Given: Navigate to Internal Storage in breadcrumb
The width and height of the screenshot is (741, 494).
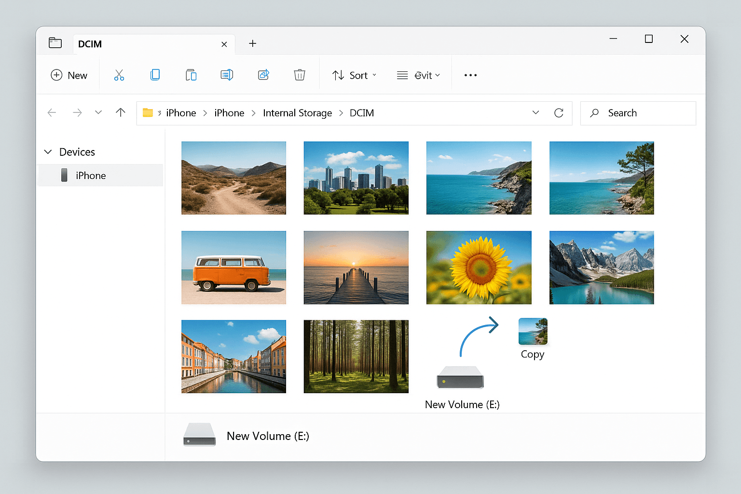Looking at the screenshot, I should click(x=297, y=113).
